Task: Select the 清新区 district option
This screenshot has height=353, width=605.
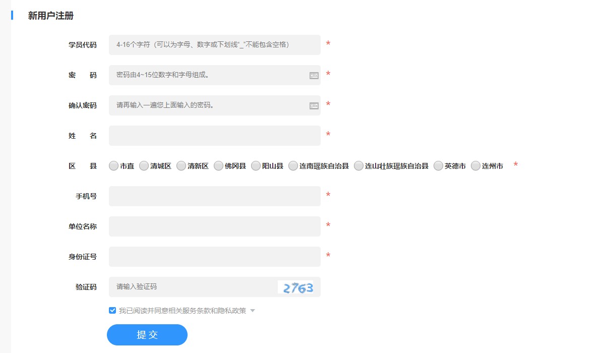Action: tap(180, 165)
